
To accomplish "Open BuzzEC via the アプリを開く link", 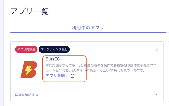I will [x=57, y=76].
